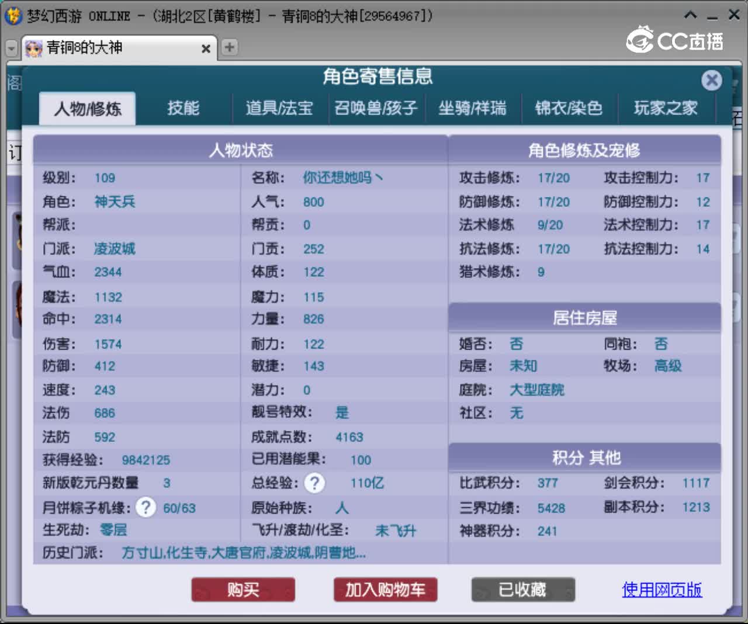Viewport: 748px width, 624px height.
Task: Click the 居住房屋 section header
Action: (x=584, y=318)
